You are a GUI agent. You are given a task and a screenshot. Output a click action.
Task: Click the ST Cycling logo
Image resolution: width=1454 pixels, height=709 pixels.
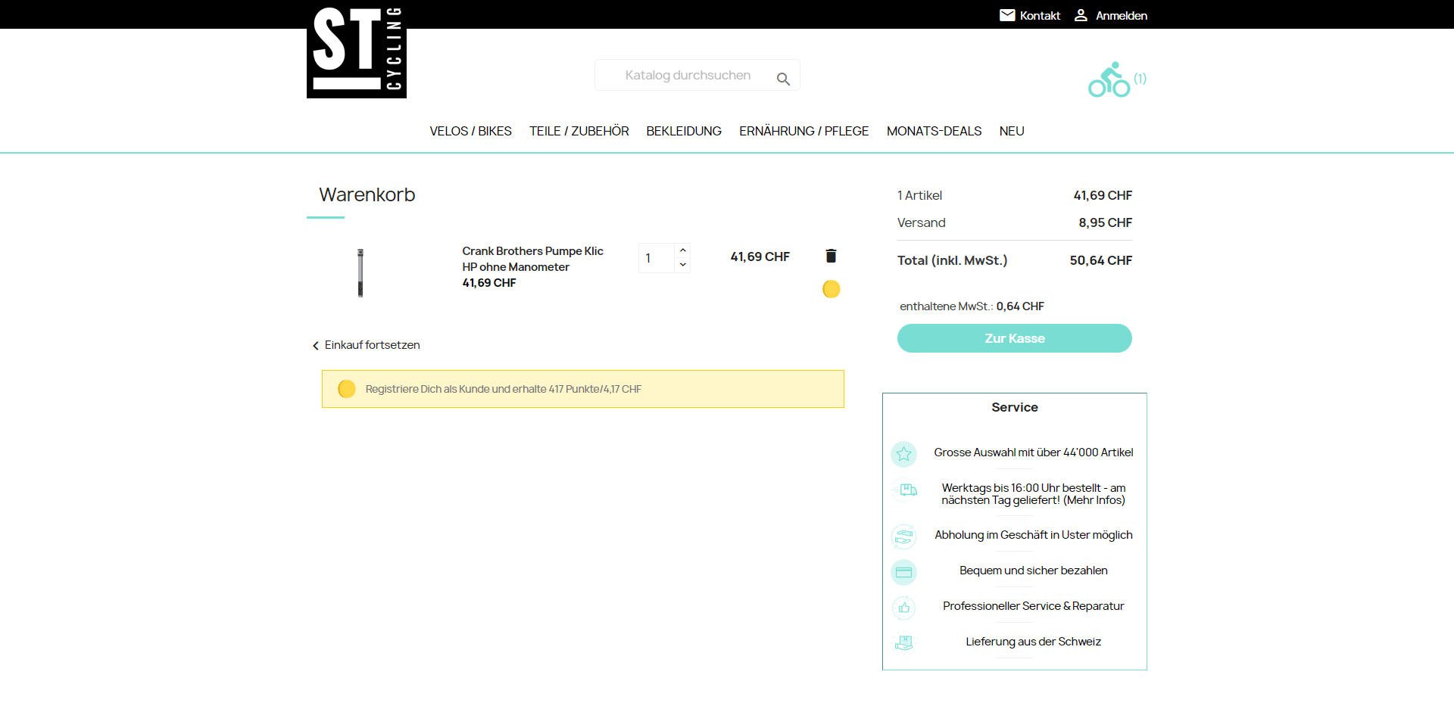click(x=356, y=50)
